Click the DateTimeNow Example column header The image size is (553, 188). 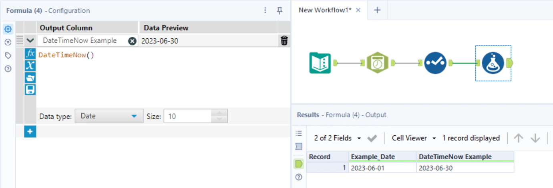point(455,157)
